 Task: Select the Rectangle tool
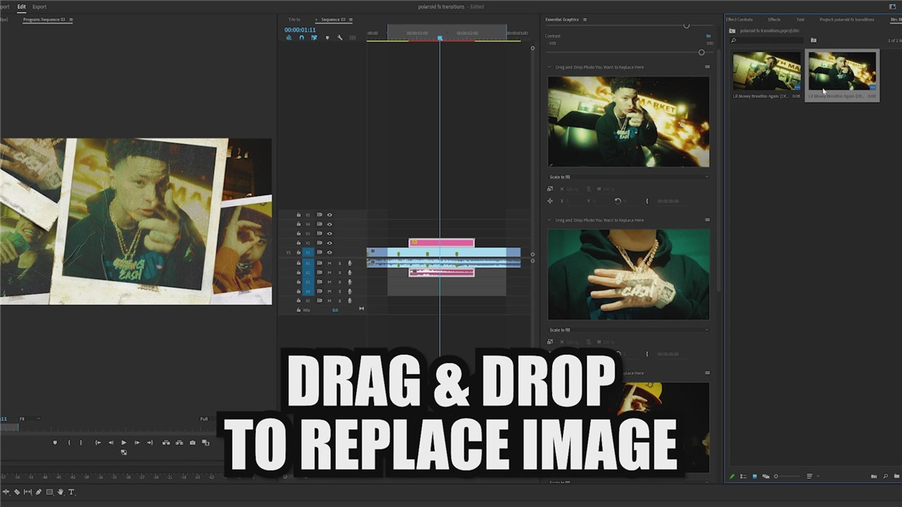[50, 492]
